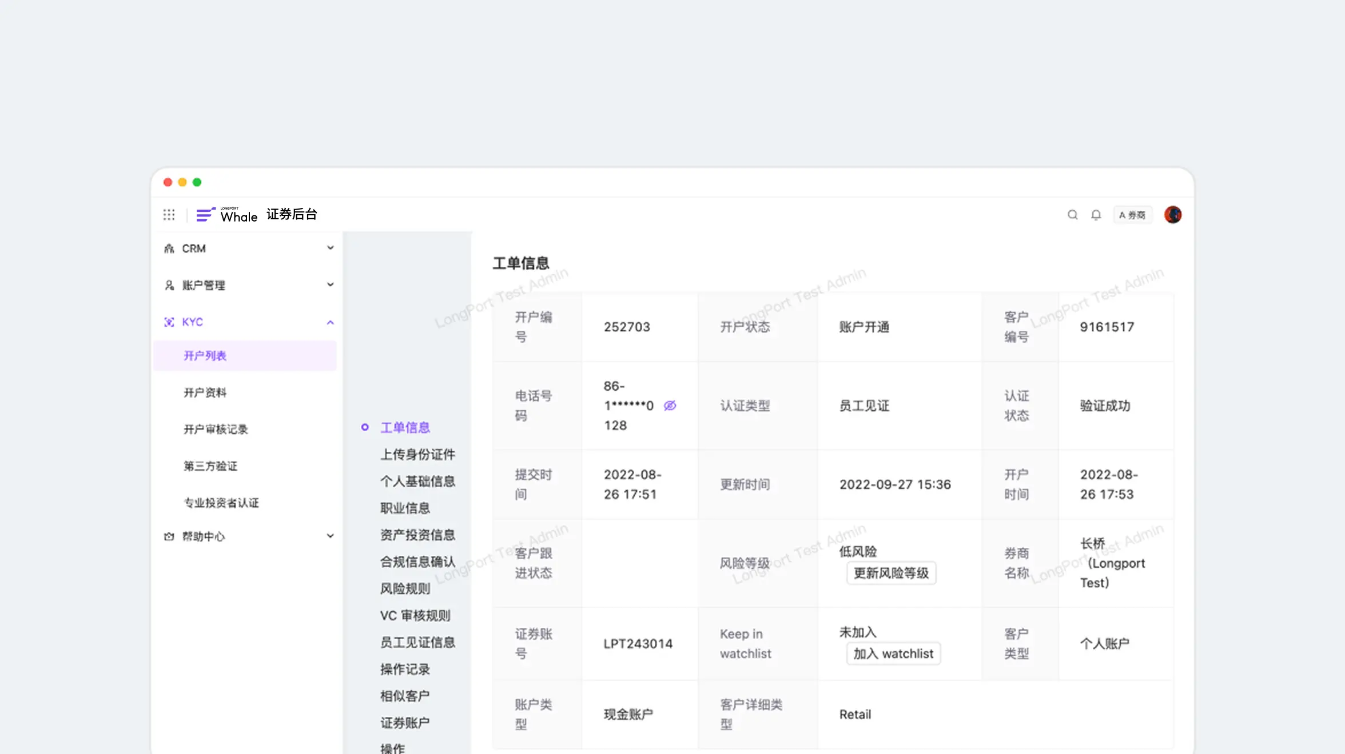Jump to 上传身份证件 anchor section

pos(417,455)
